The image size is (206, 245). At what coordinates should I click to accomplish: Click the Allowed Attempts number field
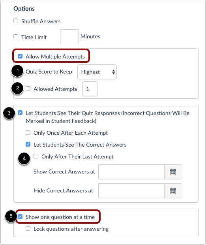click(x=90, y=89)
